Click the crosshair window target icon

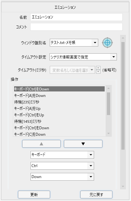(107, 43)
